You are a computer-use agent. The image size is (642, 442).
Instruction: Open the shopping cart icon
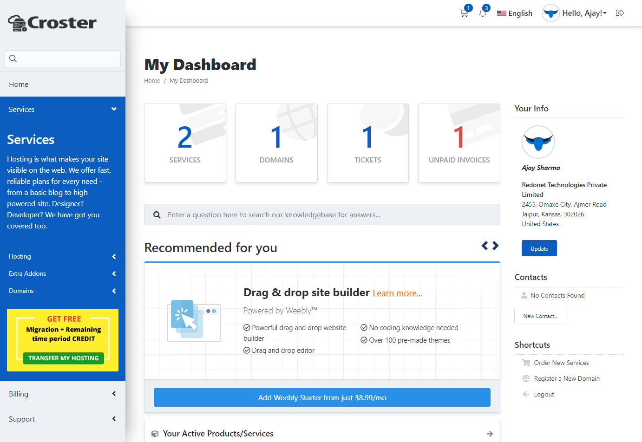[464, 13]
